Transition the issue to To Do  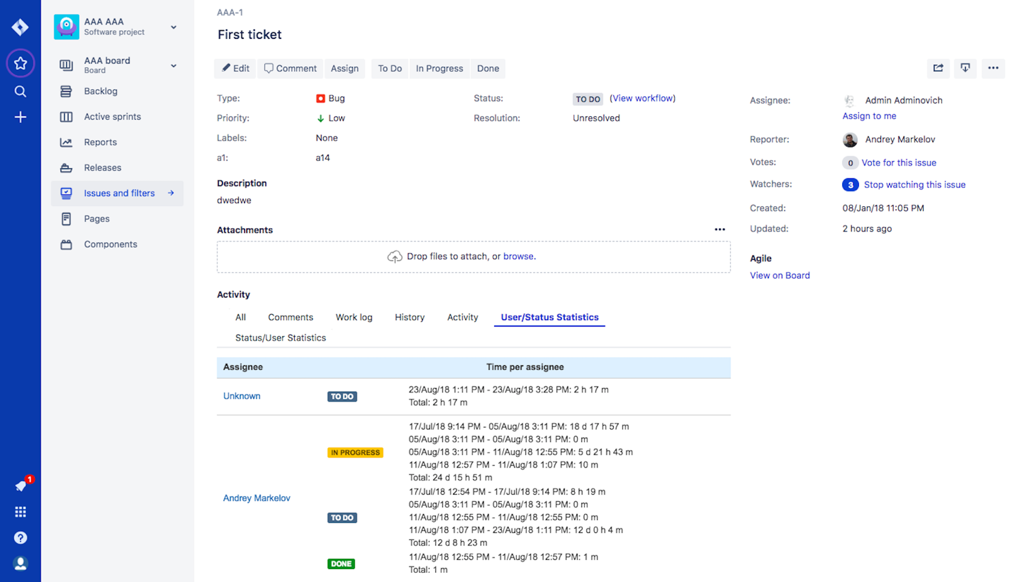click(390, 69)
